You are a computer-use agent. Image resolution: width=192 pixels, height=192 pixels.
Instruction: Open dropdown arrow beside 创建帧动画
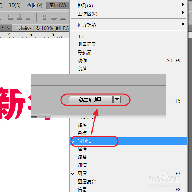point(117,99)
